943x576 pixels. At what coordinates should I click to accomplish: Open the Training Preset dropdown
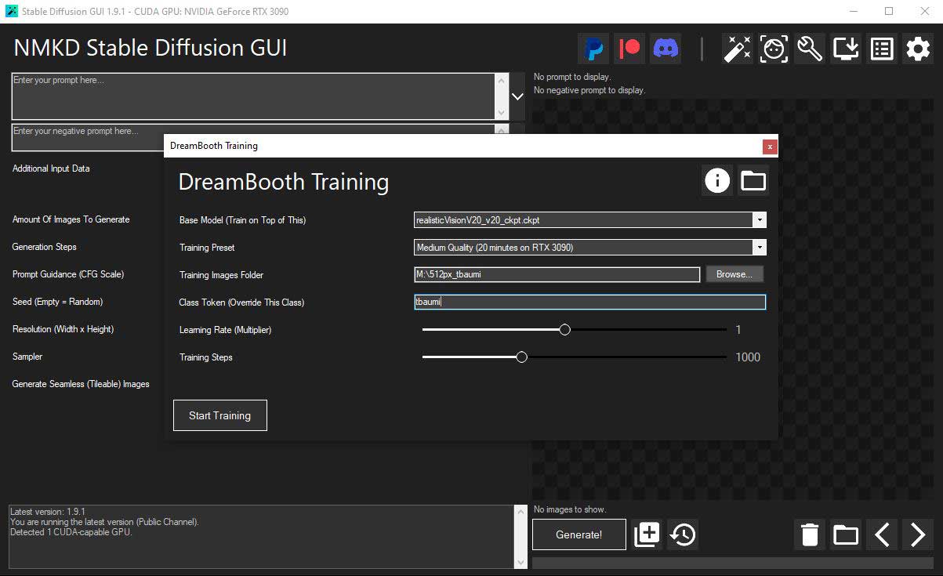coord(759,247)
